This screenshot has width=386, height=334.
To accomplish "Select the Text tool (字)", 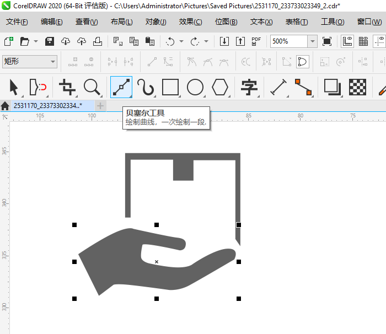I will pyautogui.click(x=249, y=87).
